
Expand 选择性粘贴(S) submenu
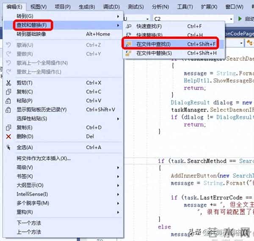coord(63,119)
